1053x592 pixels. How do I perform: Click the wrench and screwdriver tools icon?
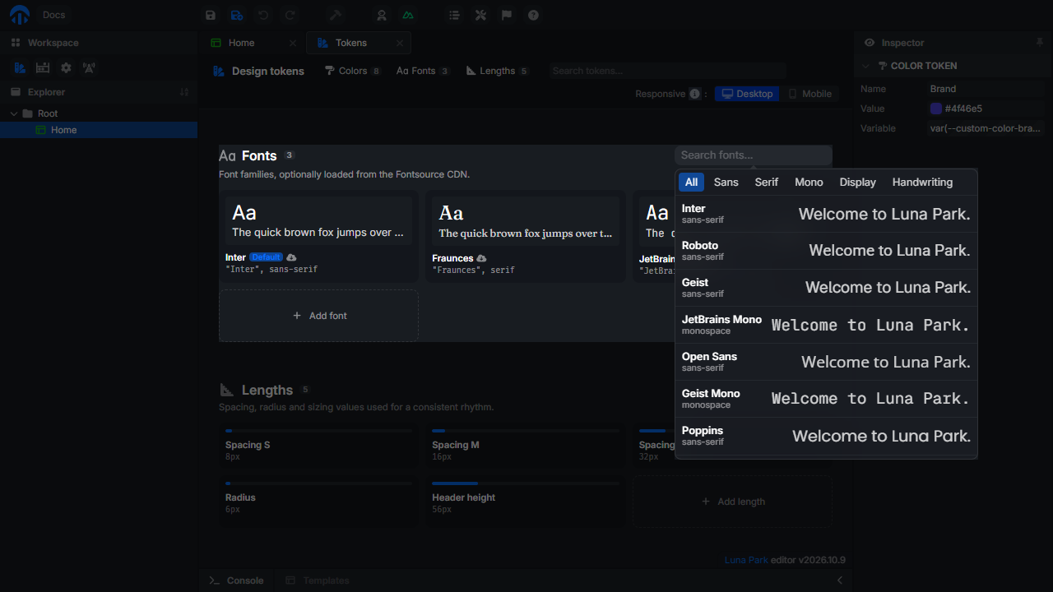tap(480, 15)
